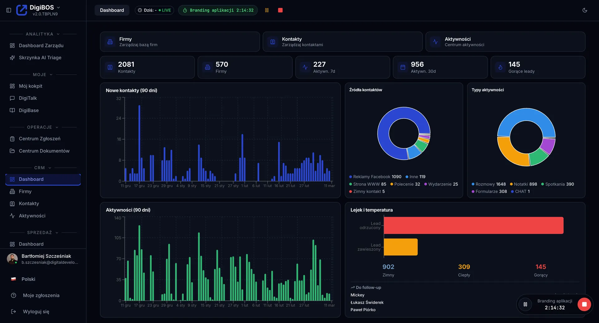Open DigiTalk chat
Image resolution: width=599 pixels, height=323 pixels.
[x=43, y=98]
